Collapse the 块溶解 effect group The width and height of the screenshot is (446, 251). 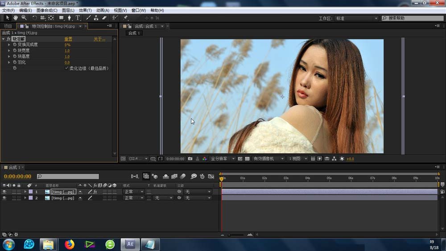point(4,39)
